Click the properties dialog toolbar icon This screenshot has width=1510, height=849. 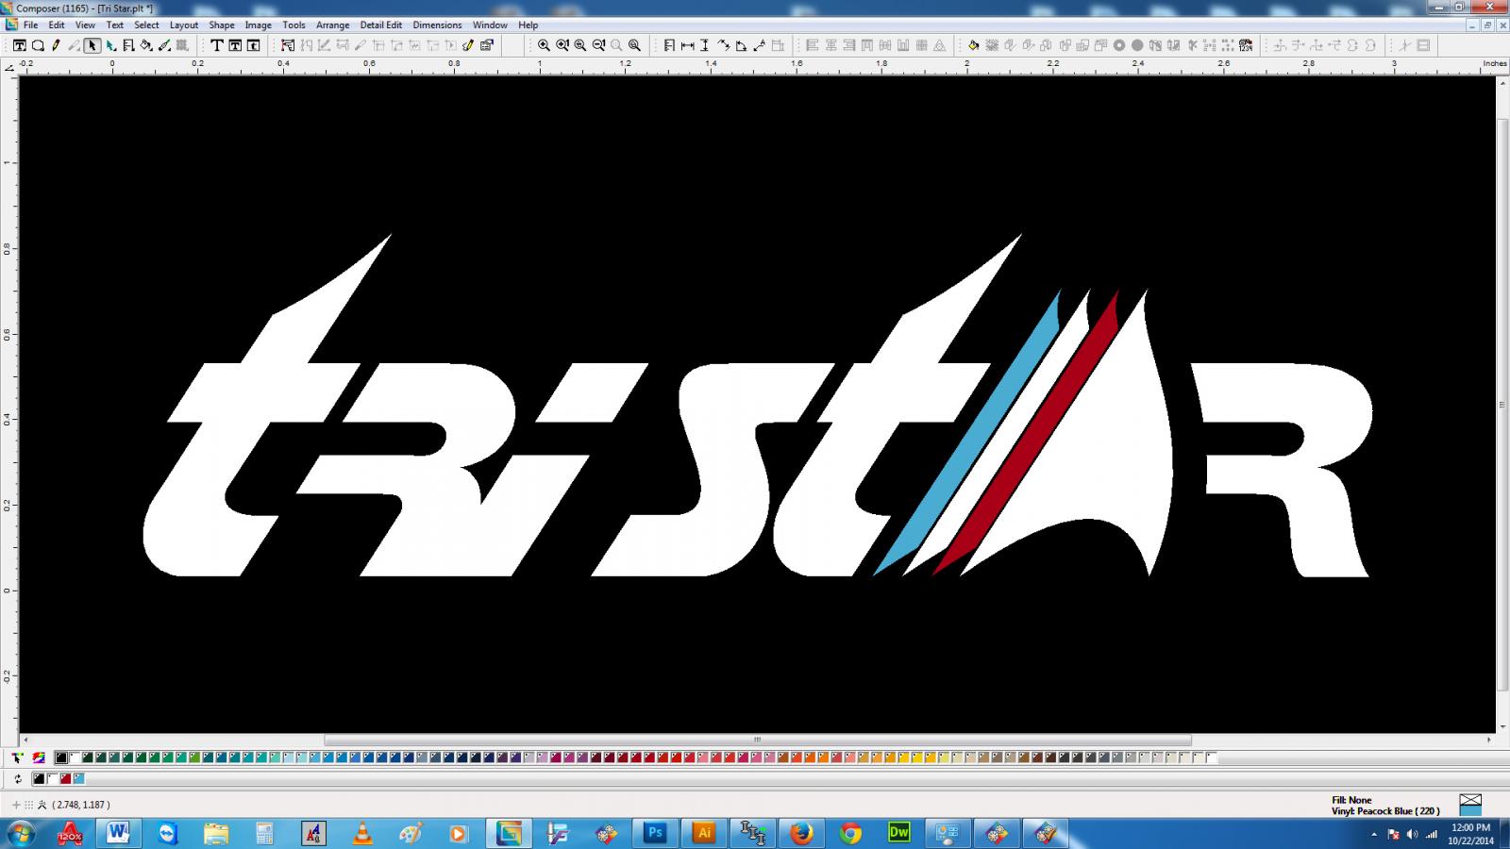click(x=487, y=45)
